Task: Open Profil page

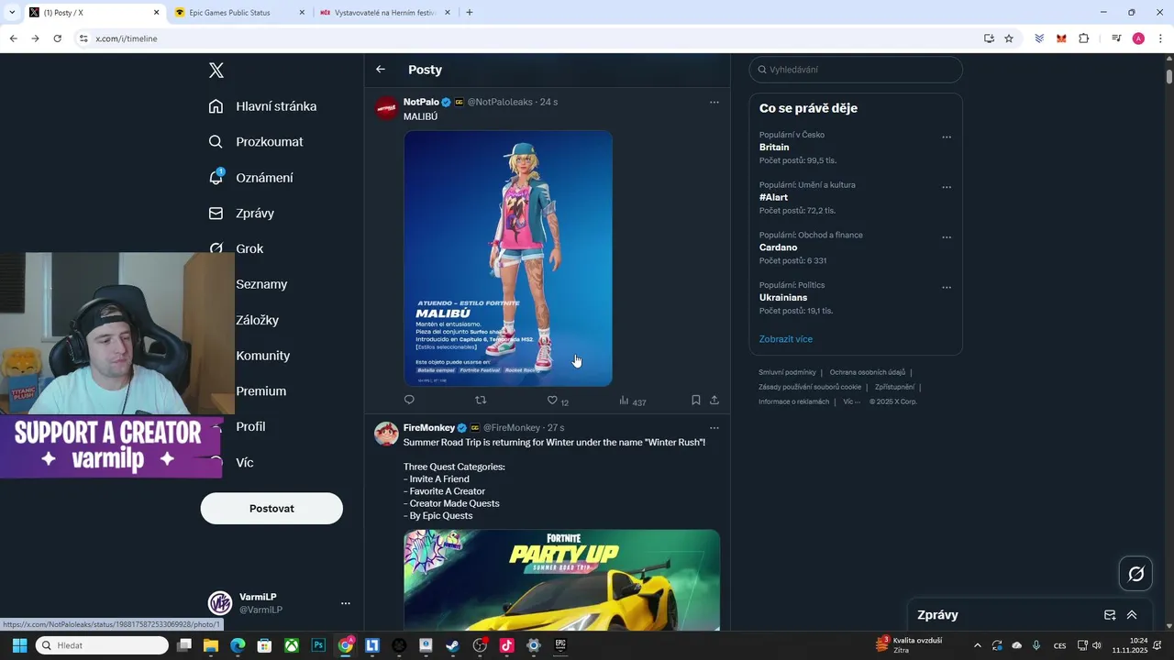Action: 250,427
